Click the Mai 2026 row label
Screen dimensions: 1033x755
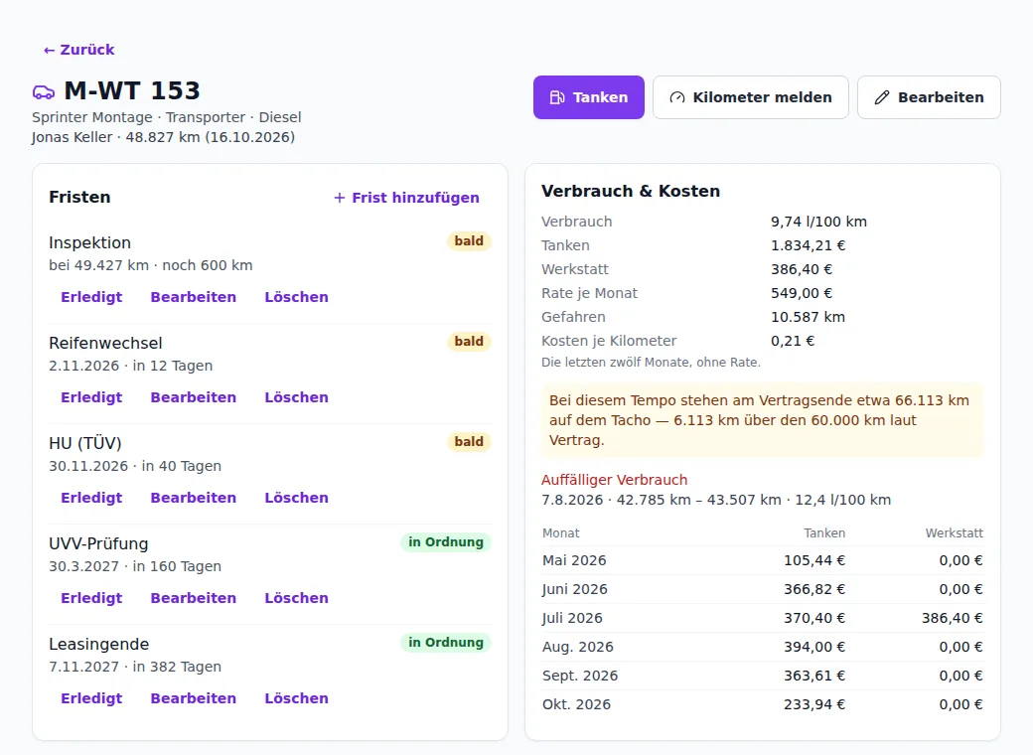tap(574, 560)
